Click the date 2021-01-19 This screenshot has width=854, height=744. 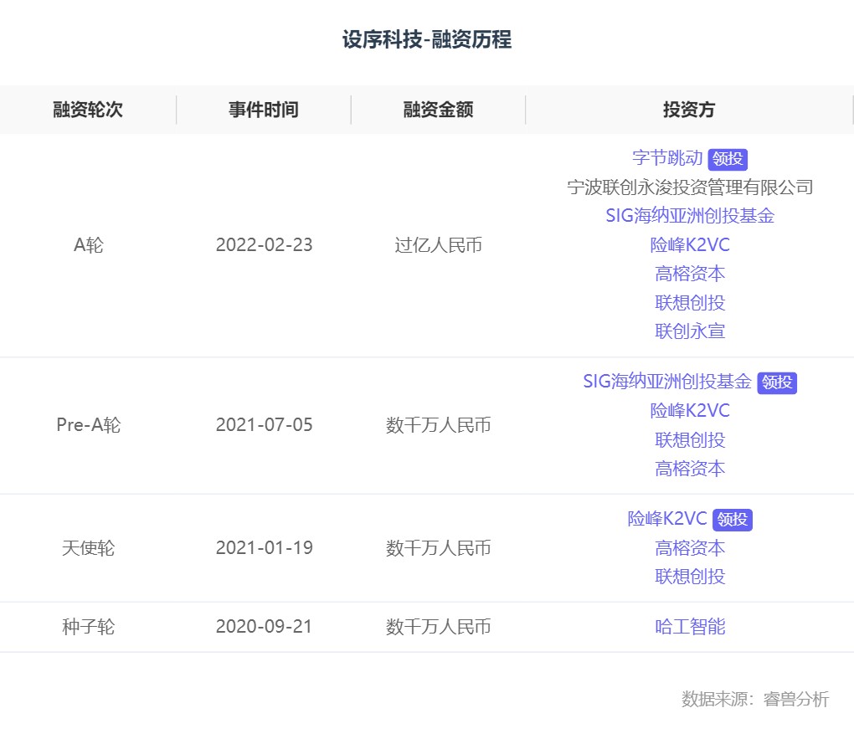point(264,548)
